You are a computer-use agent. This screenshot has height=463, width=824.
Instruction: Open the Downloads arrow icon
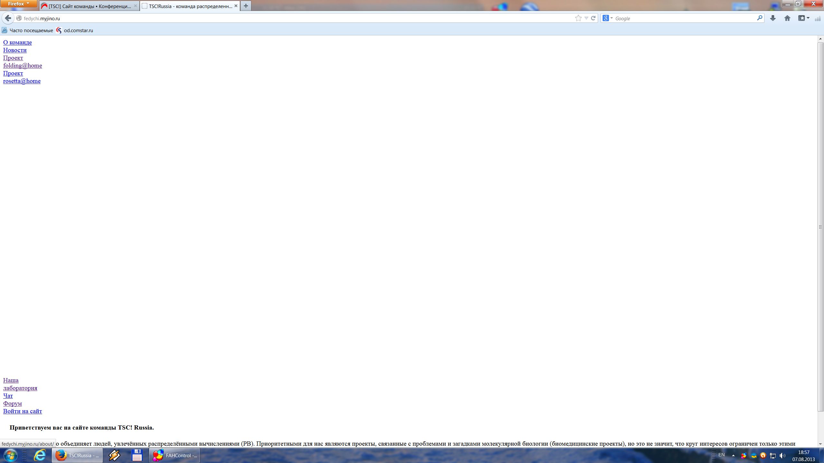tap(772, 18)
